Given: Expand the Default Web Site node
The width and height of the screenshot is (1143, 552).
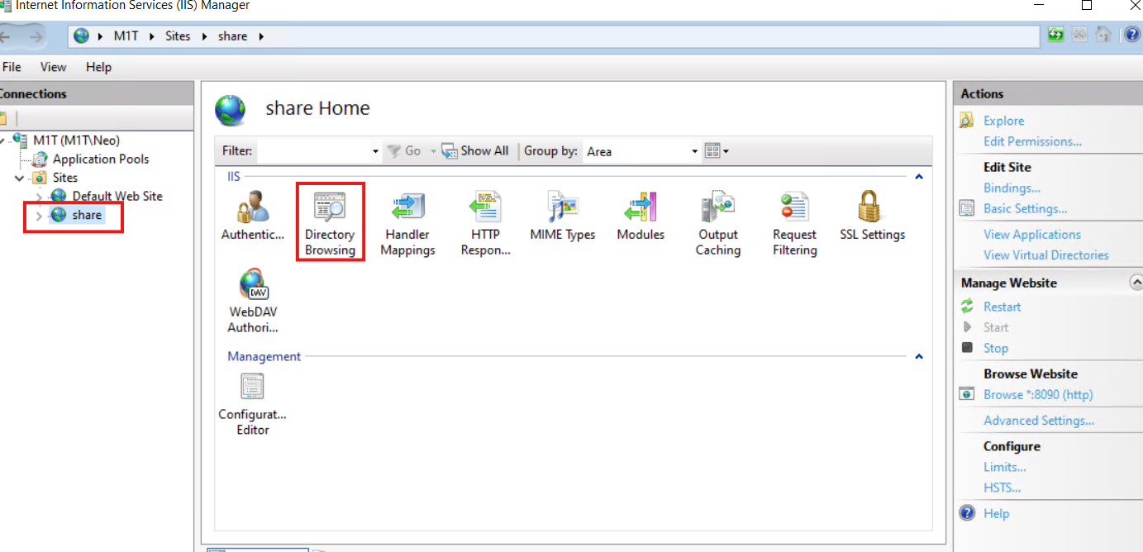Looking at the screenshot, I should (x=39, y=197).
